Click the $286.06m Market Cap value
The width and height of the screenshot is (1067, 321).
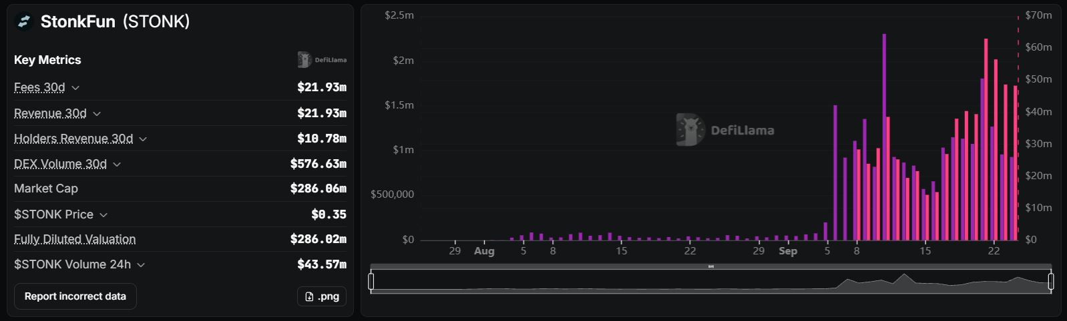[318, 189]
